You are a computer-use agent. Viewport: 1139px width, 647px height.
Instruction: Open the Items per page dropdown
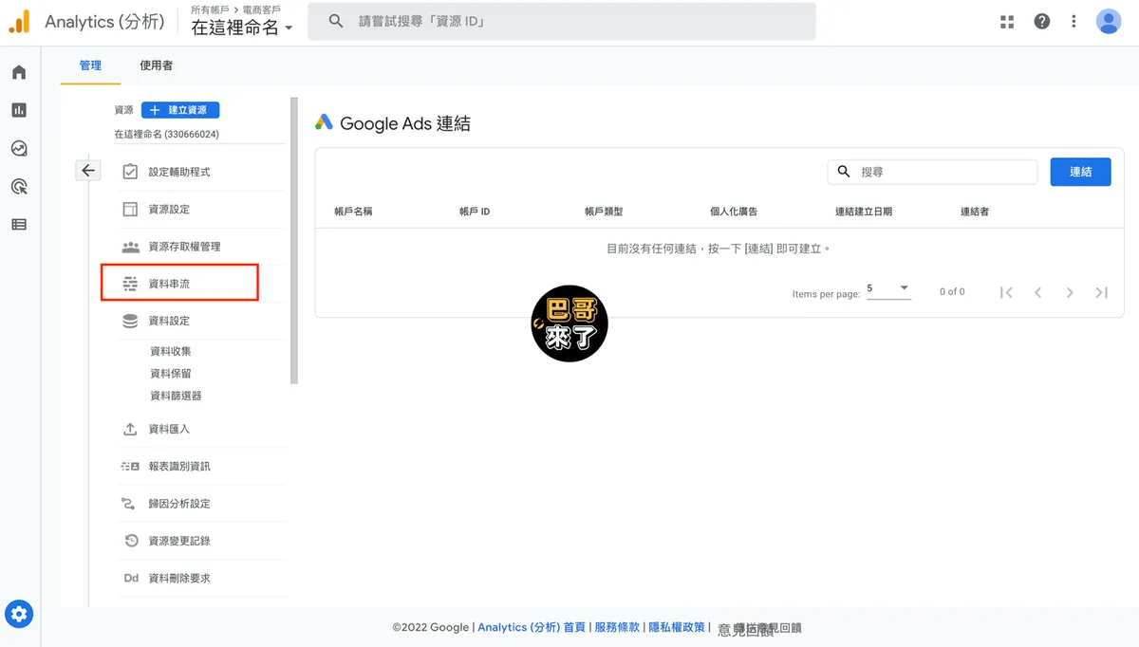[x=888, y=288]
